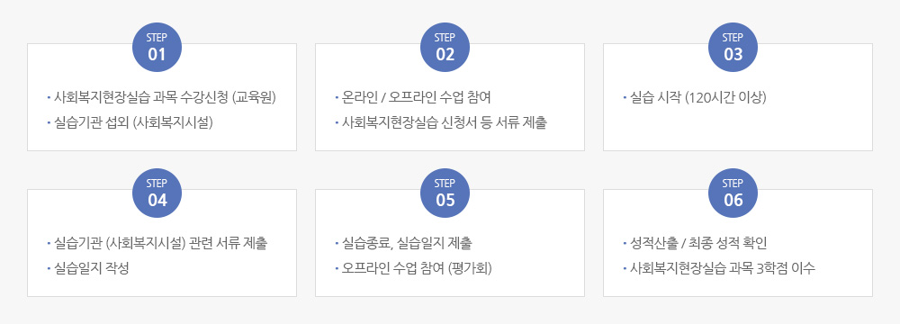Select '오프라인 수업 참여 (평가회)' item
900x324 pixels.
pyautogui.click(x=418, y=269)
